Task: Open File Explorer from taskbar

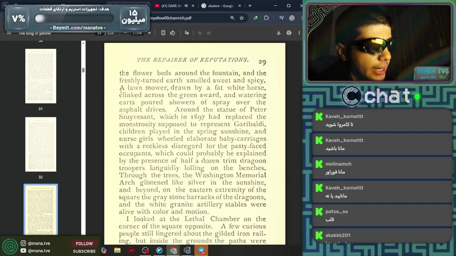Action: [x=117, y=251]
